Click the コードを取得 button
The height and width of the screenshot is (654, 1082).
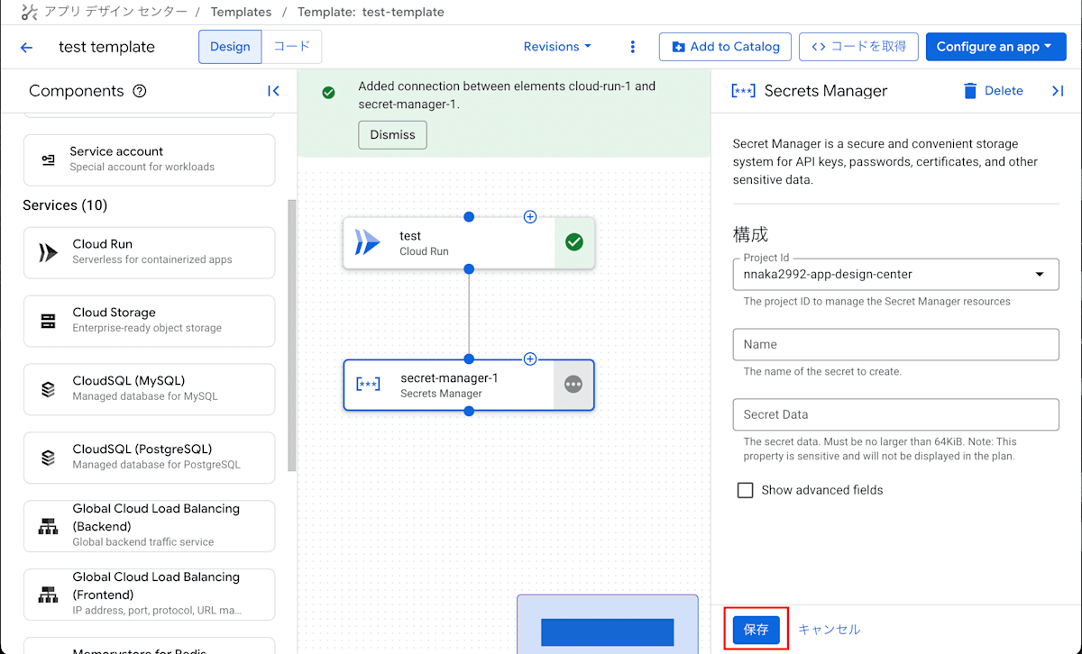tap(858, 47)
